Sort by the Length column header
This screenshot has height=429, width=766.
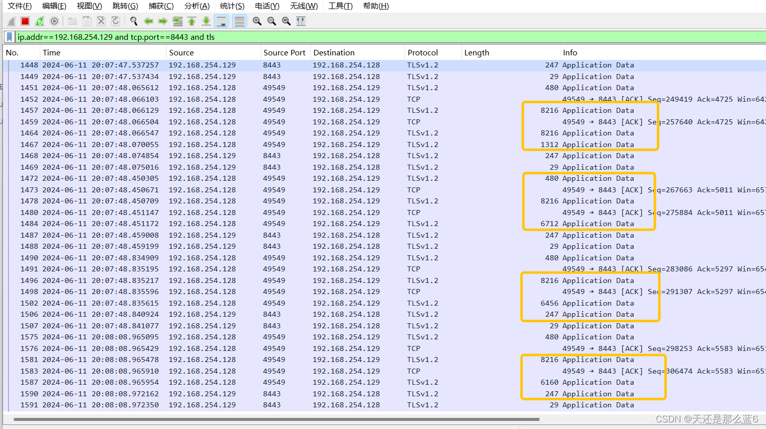pos(511,53)
